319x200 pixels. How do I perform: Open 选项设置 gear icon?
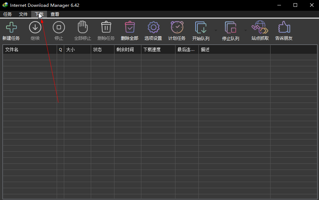[x=153, y=27]
